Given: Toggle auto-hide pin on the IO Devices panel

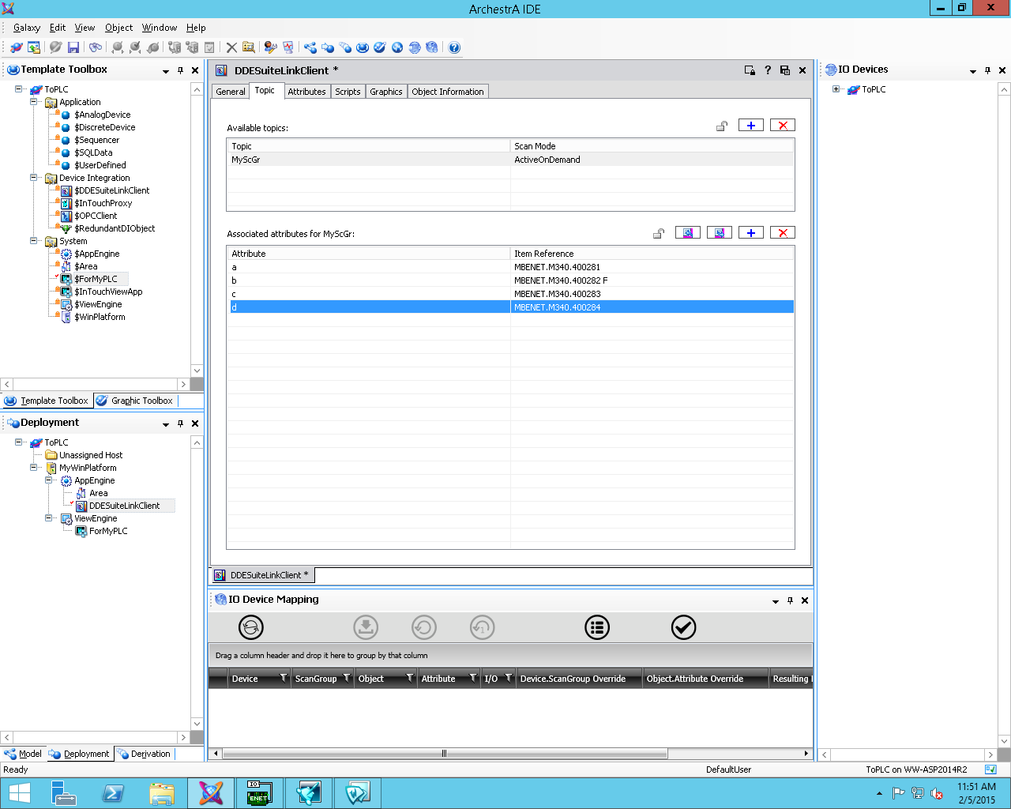Looking at the screenshot, I should pyautogui.click(x=987, y=70).
